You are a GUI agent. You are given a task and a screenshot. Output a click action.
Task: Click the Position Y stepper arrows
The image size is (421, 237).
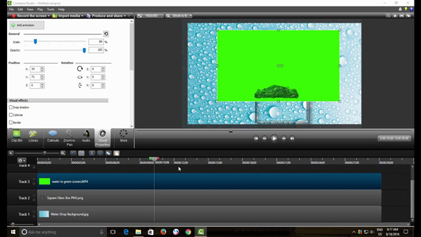(x=42, y=77)
